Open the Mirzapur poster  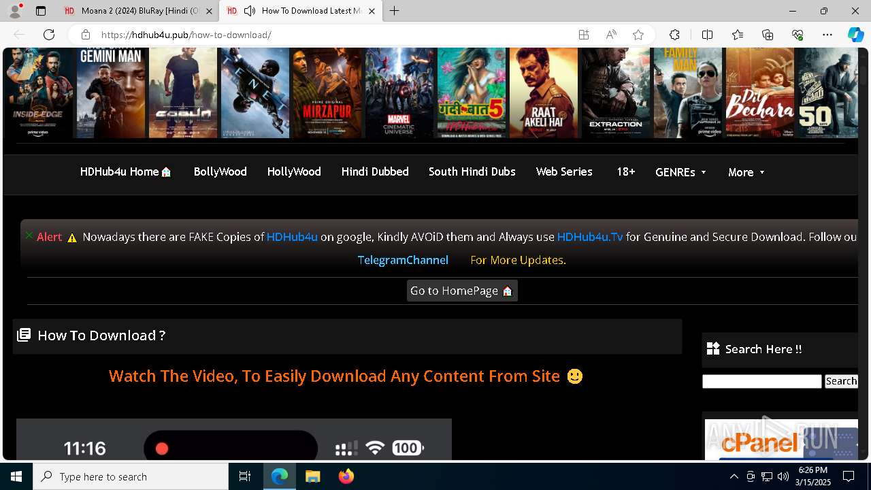coord(327,93)
